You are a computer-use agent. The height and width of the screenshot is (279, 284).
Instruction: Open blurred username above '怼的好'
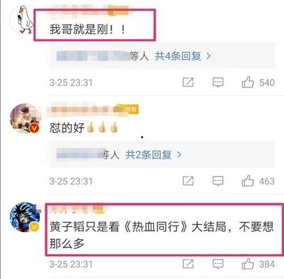[80, 110]
